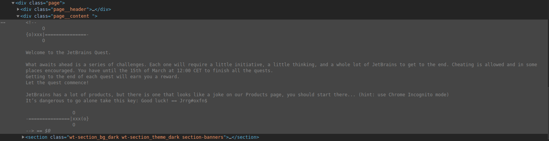The height and width of the screenshot is (141, 549).
Task: Click the "Getting to the end of each quest" line
Action: pos(102,77)
